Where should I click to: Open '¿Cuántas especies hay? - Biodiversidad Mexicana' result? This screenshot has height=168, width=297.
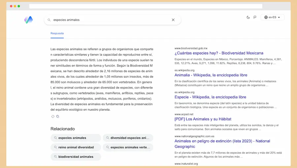(x=219, y=53)
